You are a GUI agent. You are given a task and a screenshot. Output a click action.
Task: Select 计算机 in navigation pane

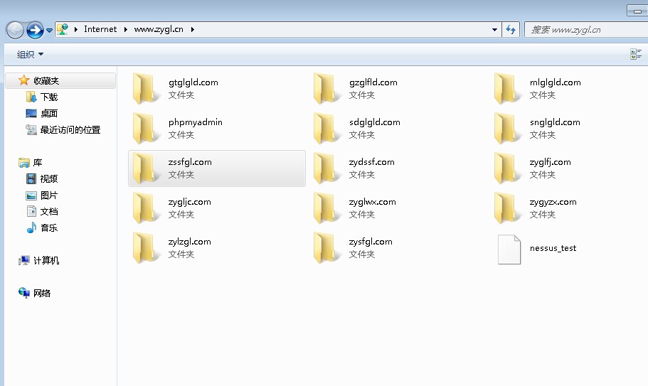point(46,260)
